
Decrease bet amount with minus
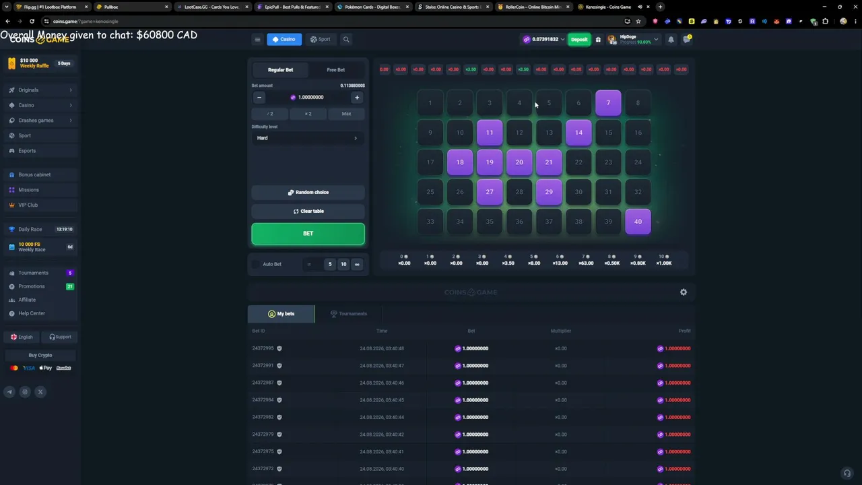pos(259,98)
